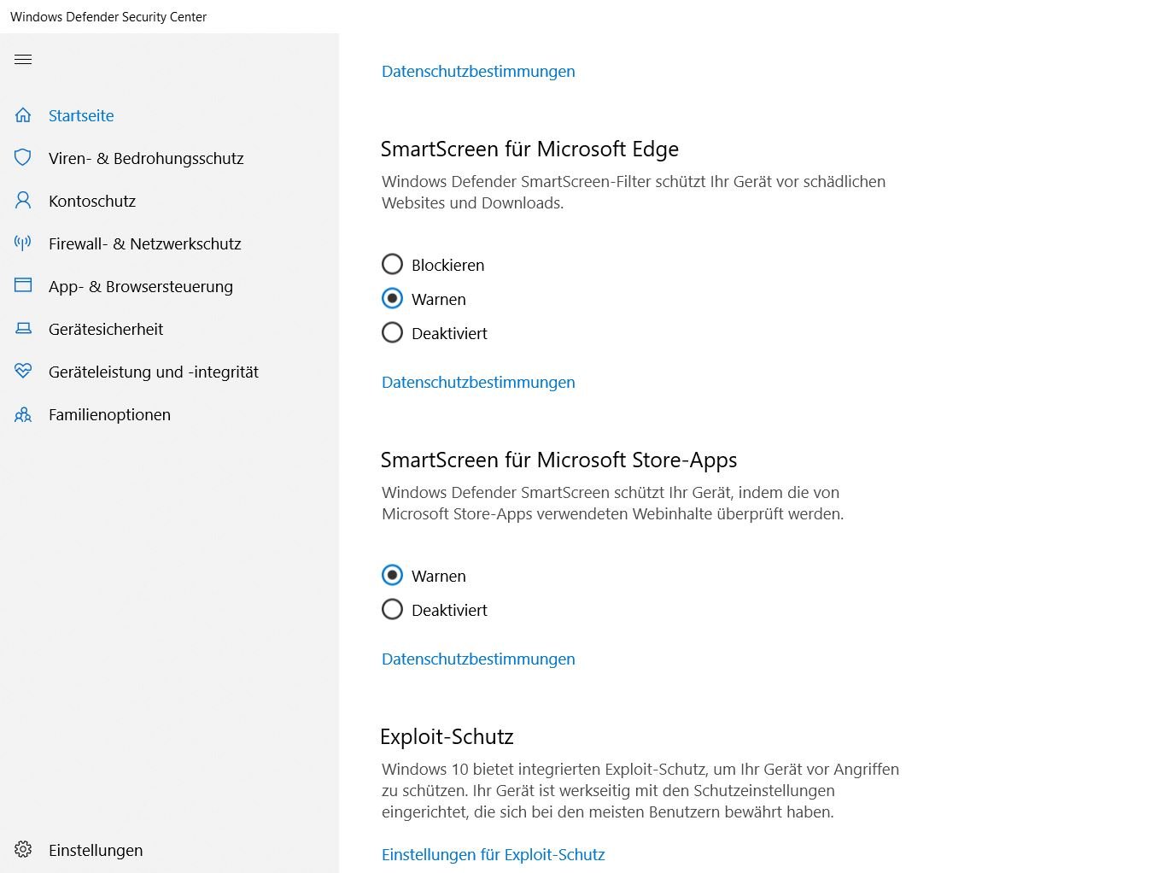Open Einstellungen für Exploit-Schutz link

pyautogui.click(x=493, y=854)
